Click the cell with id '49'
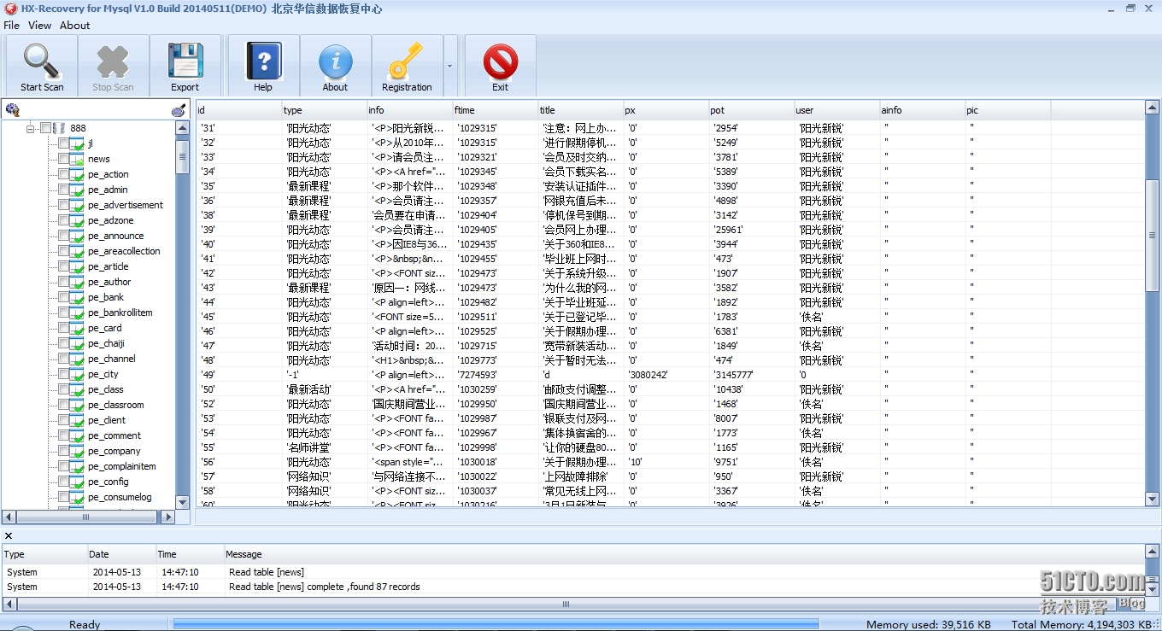The height and width of the screenshot is (631, 1162). pos(239,375)
